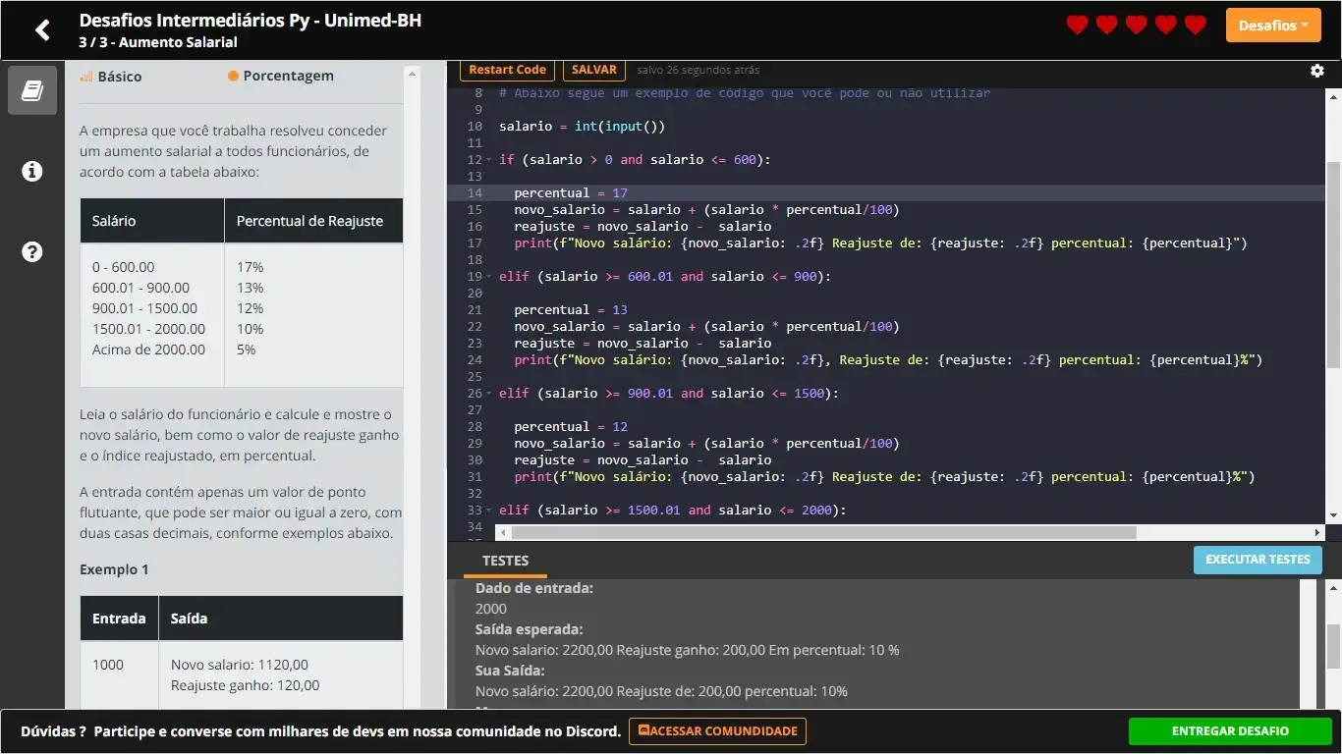This screenshot has height=754, width=1342.
Task: Click line number 14 in the gutter
Action: [475, 193]
